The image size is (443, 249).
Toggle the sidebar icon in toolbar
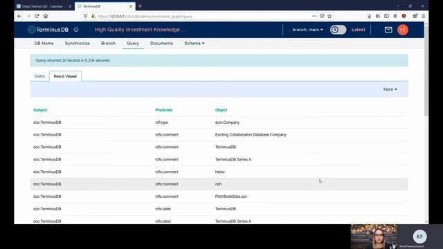pyautogui.click(x=386, y=16)
